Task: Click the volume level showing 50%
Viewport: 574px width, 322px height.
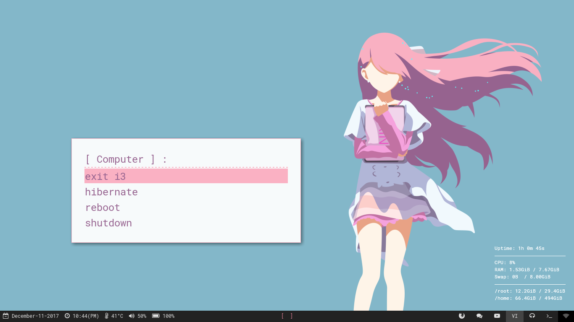Action: point(142,316)
